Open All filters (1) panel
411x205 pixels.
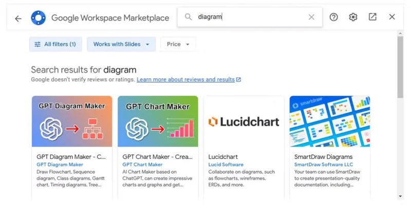coord(55,44)
